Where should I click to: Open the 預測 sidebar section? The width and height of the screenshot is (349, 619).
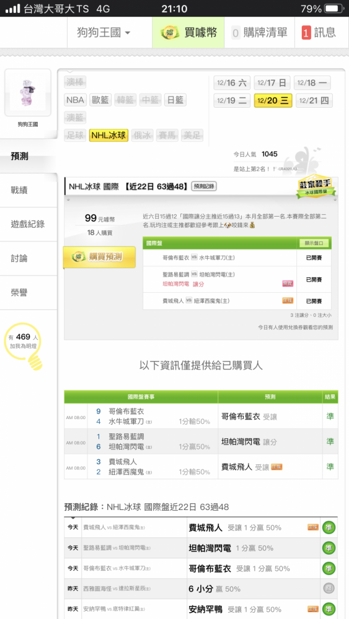point(29,156)
